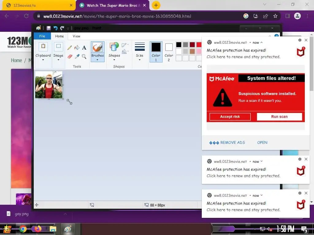Select the Text tool in Paint
Viewport: 314px width, 235px height.
(84, 47)
